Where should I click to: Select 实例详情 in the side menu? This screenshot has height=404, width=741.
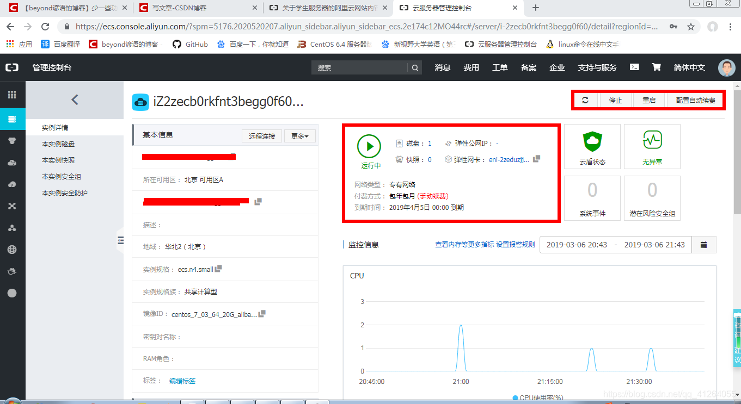(55, 128)
